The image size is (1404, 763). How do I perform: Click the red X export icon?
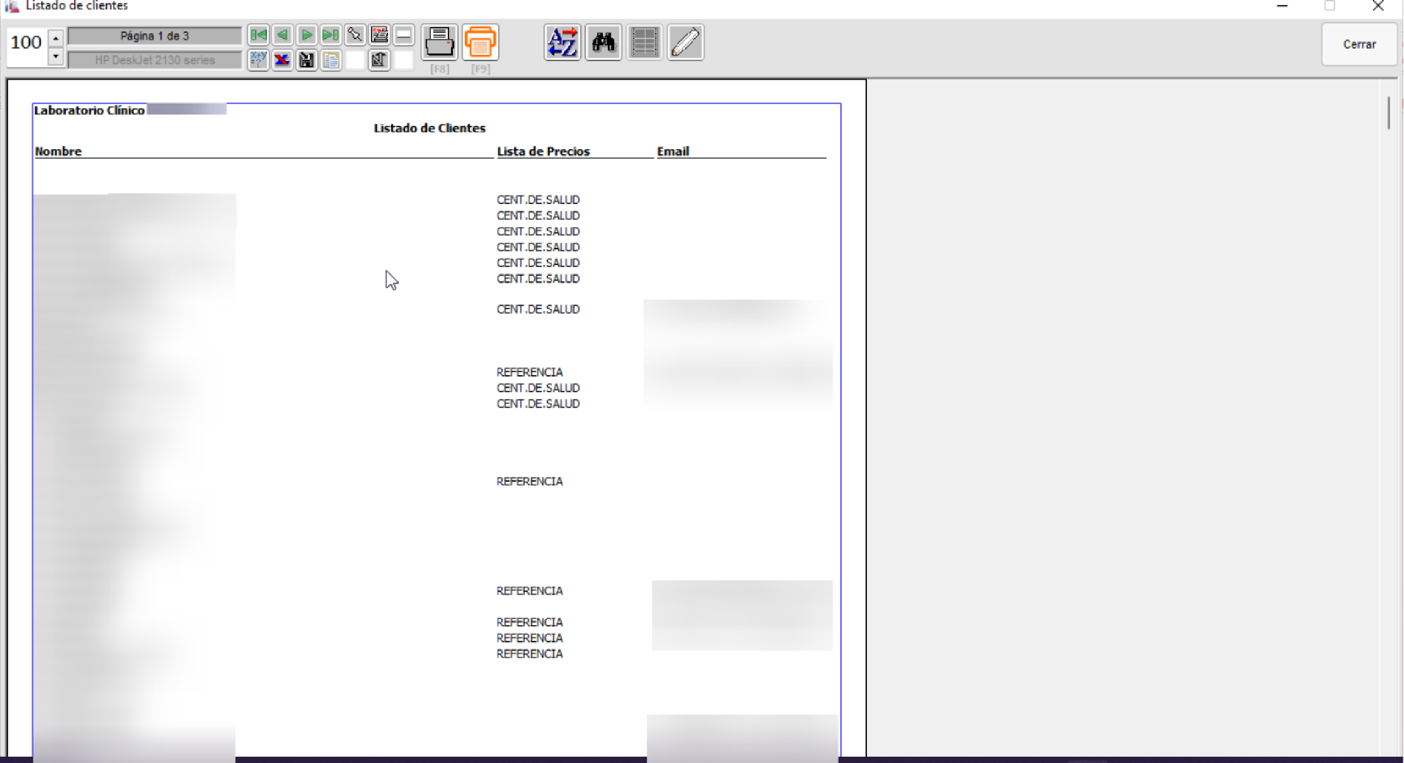(282, 60)
